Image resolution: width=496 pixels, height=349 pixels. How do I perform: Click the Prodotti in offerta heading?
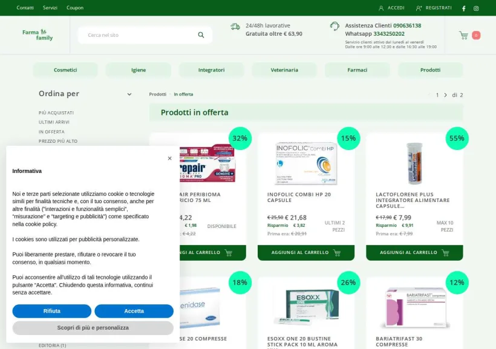click(x=194, y=113)
